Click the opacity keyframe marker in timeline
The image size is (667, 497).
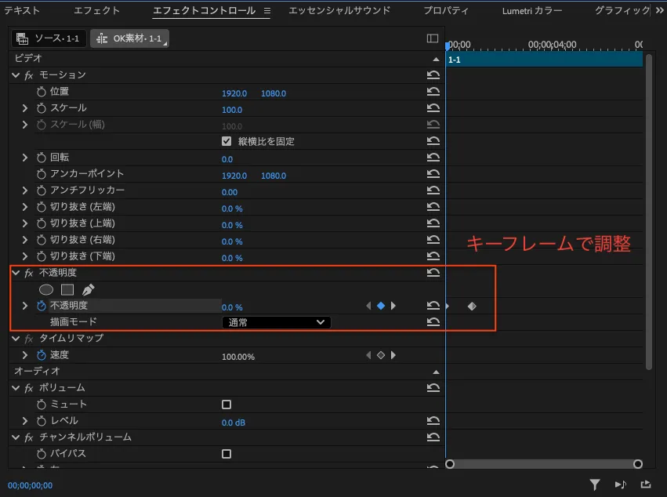tap(472, 307)
